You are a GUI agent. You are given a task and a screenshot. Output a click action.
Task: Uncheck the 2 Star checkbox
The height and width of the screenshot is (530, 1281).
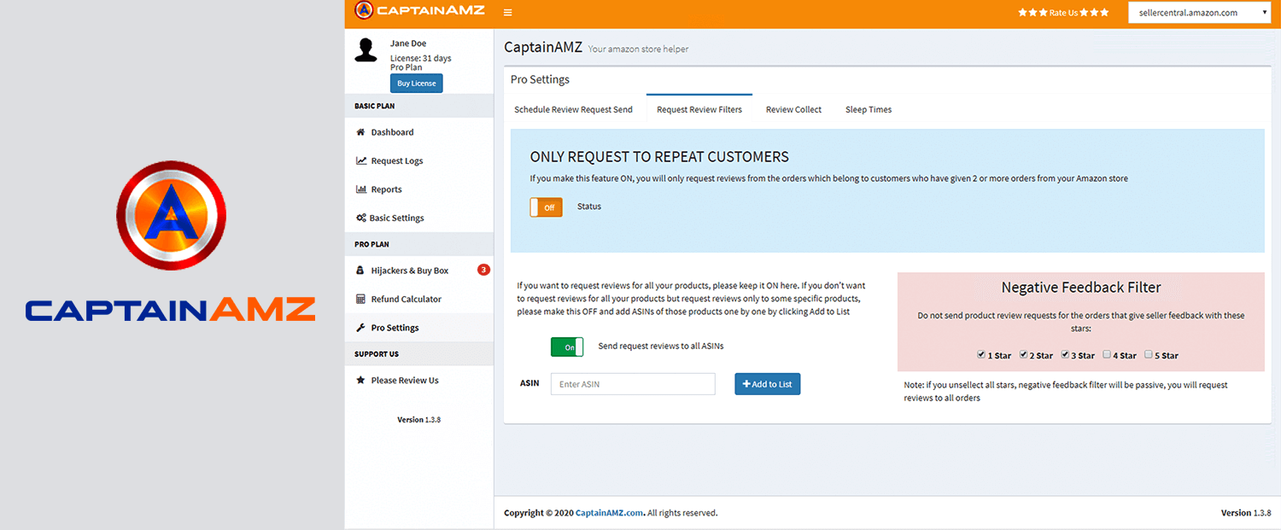click(1023, 354)
